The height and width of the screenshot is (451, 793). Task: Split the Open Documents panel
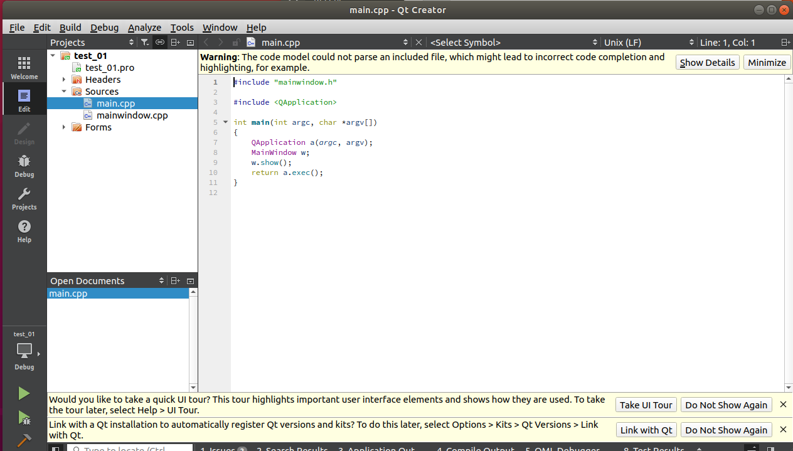click(176, 280)
